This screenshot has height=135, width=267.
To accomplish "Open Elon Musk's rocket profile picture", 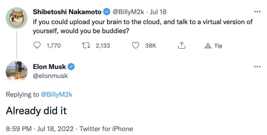I will (x=17, y=71).
